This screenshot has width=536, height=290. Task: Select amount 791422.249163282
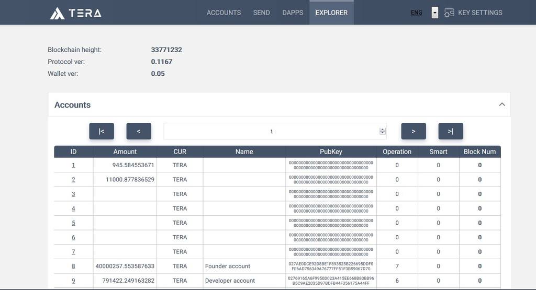tap(128, 281)
